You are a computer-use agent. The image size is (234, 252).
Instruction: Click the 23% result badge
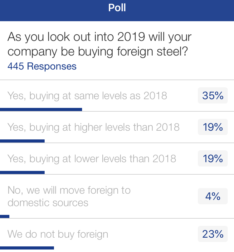pos(213,234)
